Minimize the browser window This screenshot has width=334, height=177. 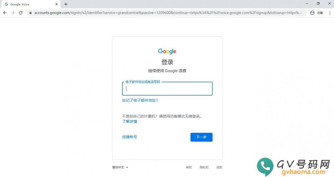point(306,4)
